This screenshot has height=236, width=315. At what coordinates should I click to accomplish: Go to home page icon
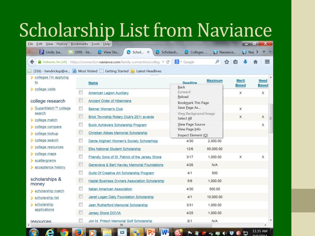point(255,62)
